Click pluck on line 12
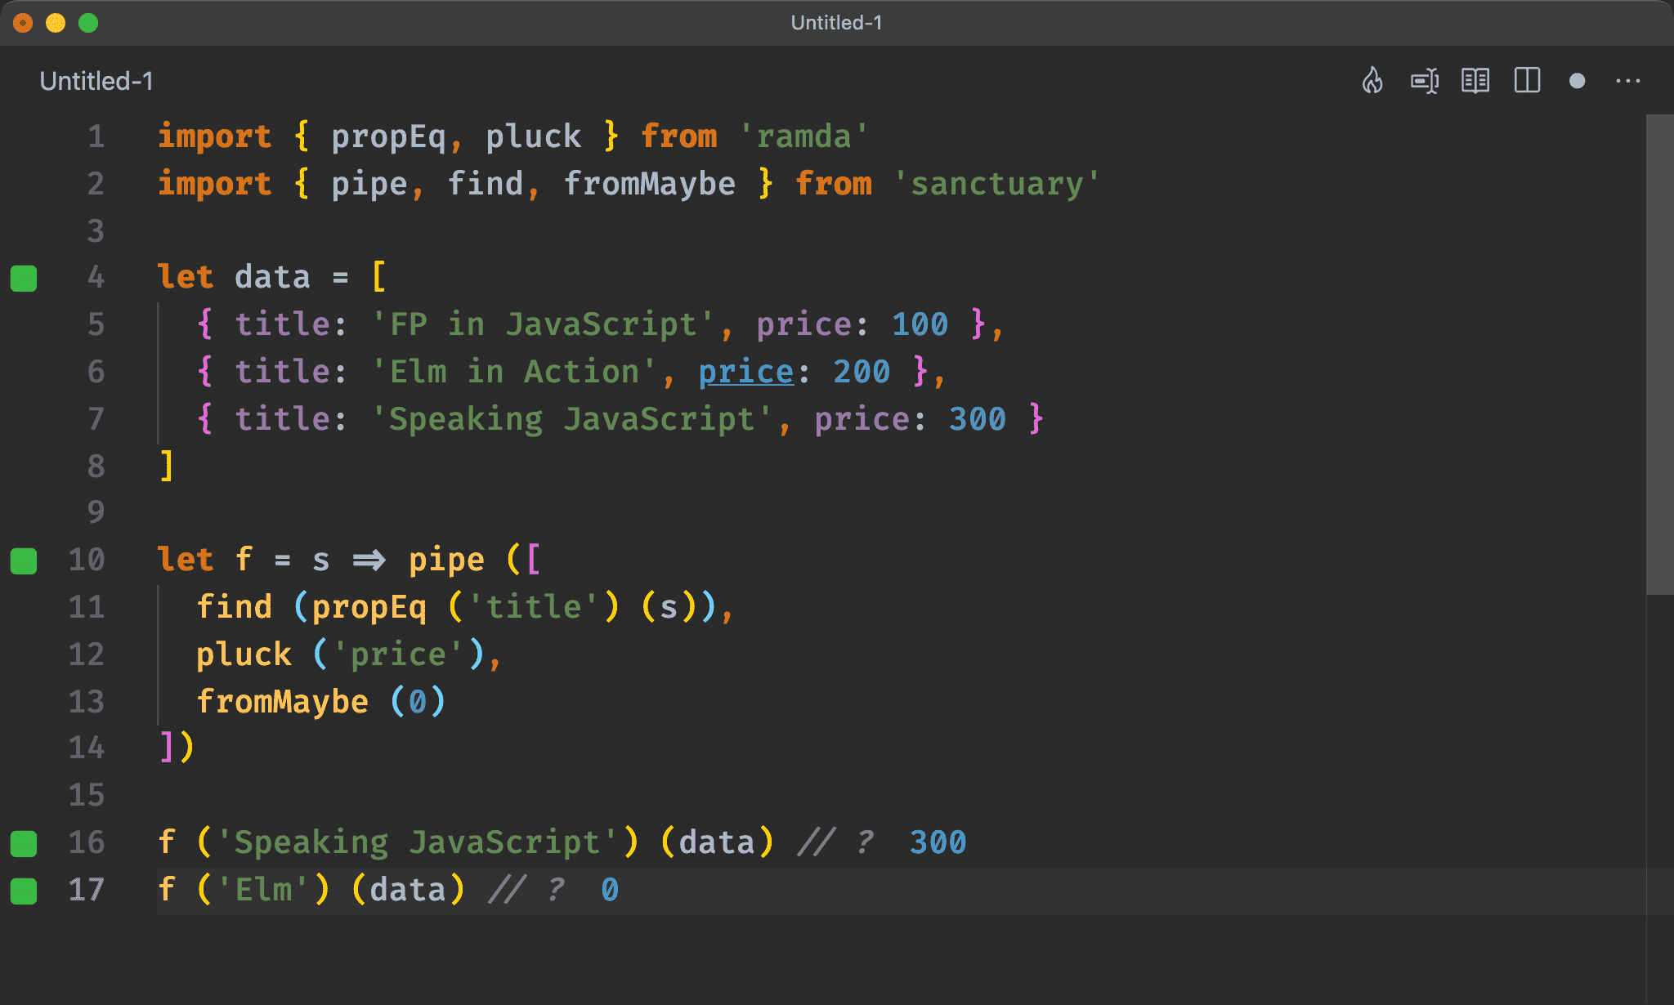The image size is (1674, 1005). pyautogui.click(x=244, y=654)
